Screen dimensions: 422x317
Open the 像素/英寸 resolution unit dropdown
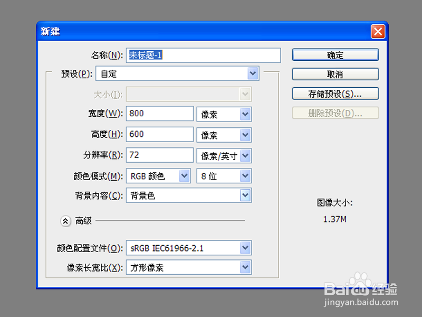(x=224, y=155)
